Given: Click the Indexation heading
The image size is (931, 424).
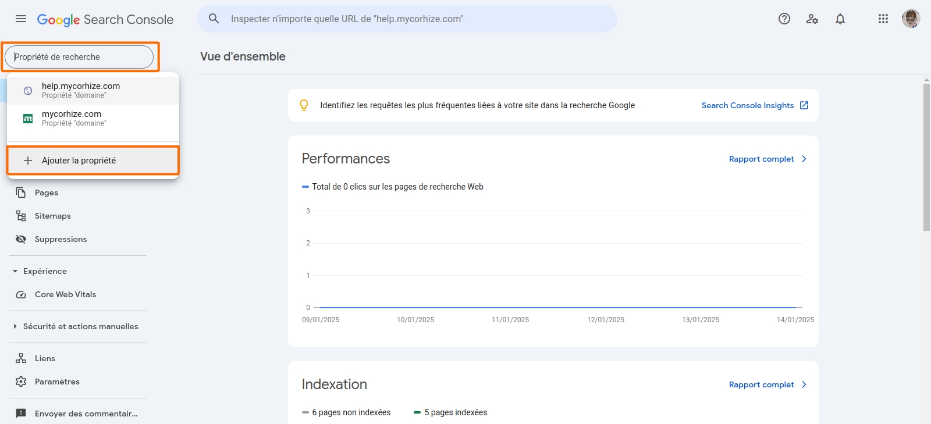Looking at the screenshot, I should click(335, 384).
